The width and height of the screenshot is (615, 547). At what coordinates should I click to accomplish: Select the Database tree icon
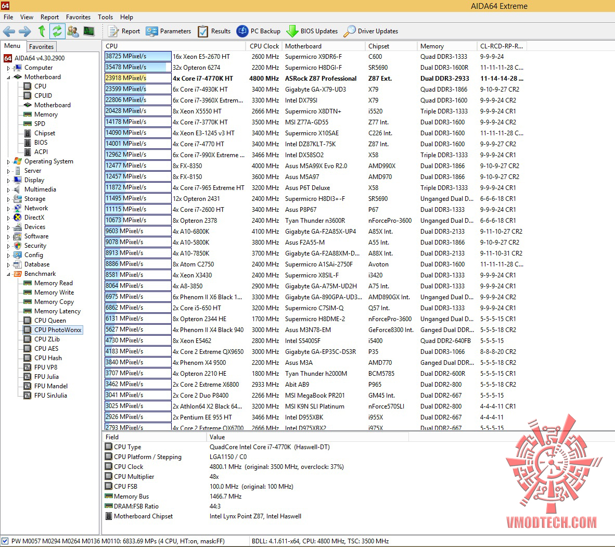pos(18,264)
